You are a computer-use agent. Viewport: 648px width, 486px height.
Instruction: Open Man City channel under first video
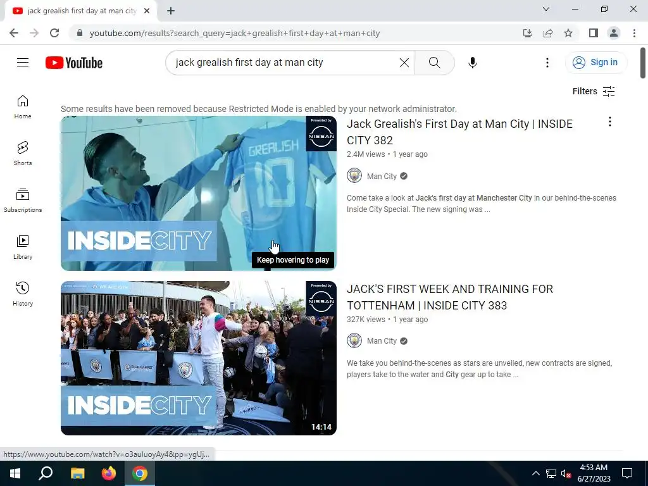coord(382,177)
